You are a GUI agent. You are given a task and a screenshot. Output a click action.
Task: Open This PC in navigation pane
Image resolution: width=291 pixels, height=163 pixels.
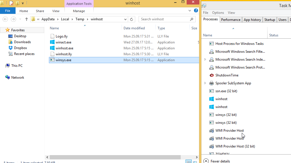coord(17,66)
